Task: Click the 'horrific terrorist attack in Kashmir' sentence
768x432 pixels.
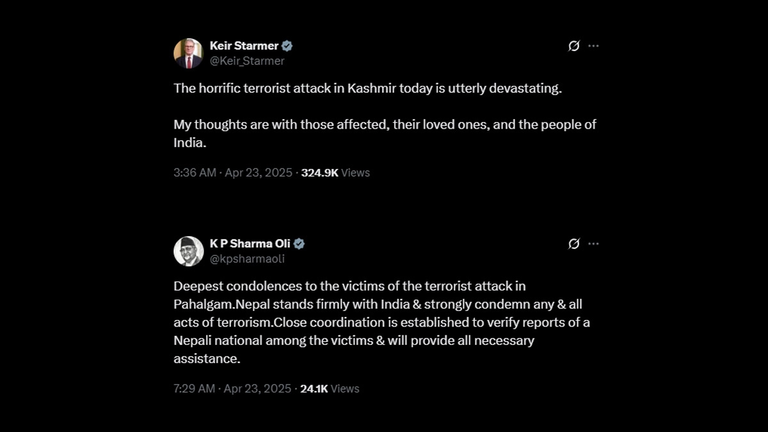Action: 367,88
